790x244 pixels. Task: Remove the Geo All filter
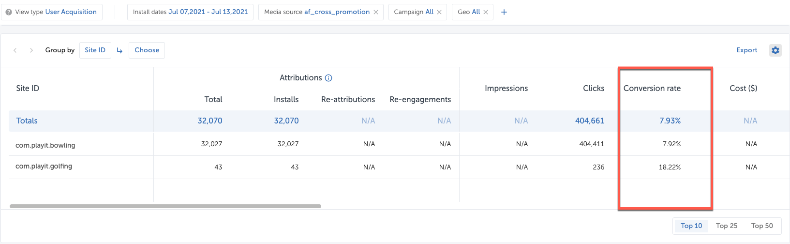coord(486,12)
